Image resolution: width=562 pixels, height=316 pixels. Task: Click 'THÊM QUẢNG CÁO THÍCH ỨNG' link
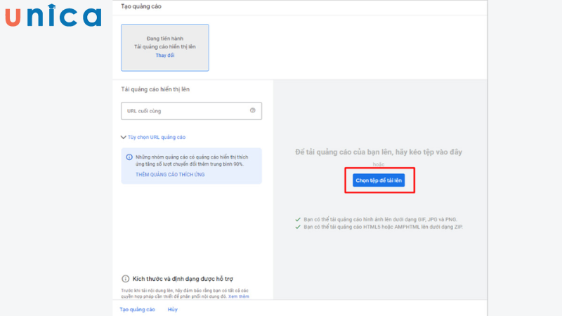click(x=170, y=174)
